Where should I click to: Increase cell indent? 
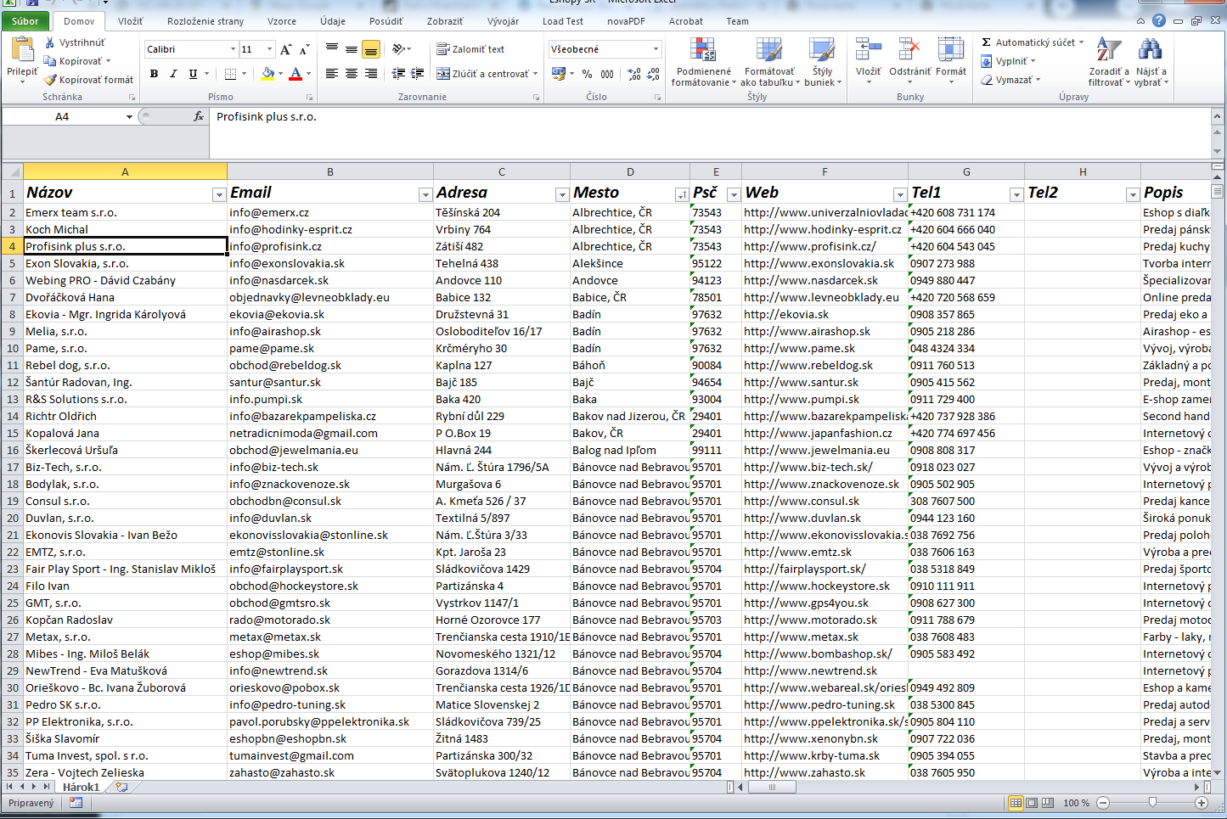point(418,74)
